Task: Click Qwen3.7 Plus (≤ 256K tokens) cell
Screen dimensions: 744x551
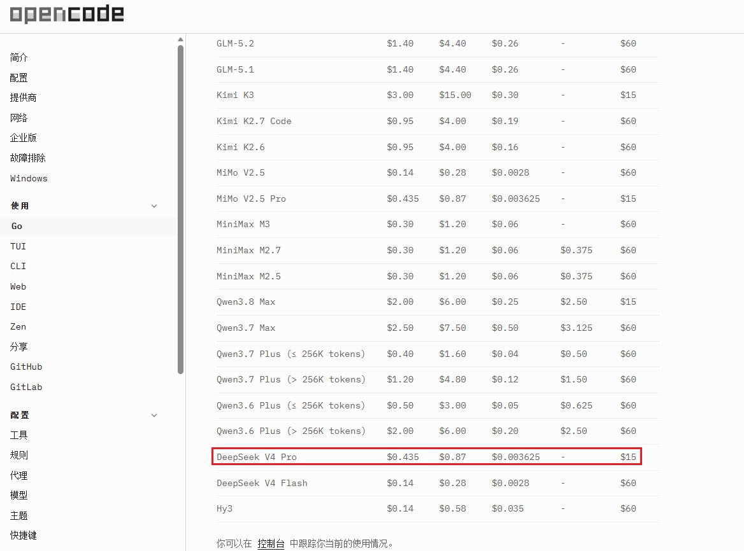Action: click(x=291, y=354)
